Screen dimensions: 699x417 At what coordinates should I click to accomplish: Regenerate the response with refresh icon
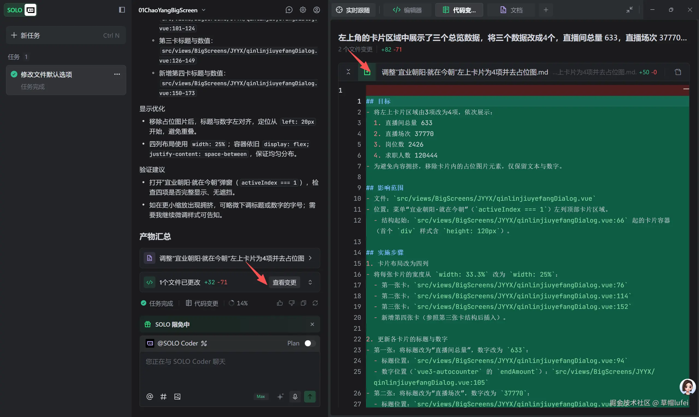tap(315, 303)
